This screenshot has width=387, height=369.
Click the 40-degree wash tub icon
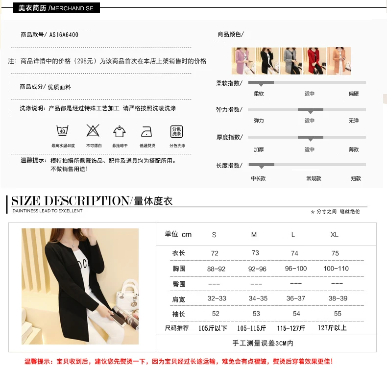pyautogui.click(x=62, y=130)
